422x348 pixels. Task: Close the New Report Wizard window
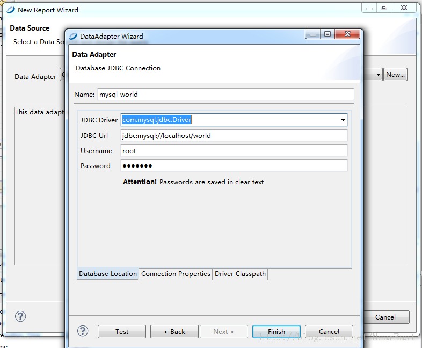tap(404, 8)
